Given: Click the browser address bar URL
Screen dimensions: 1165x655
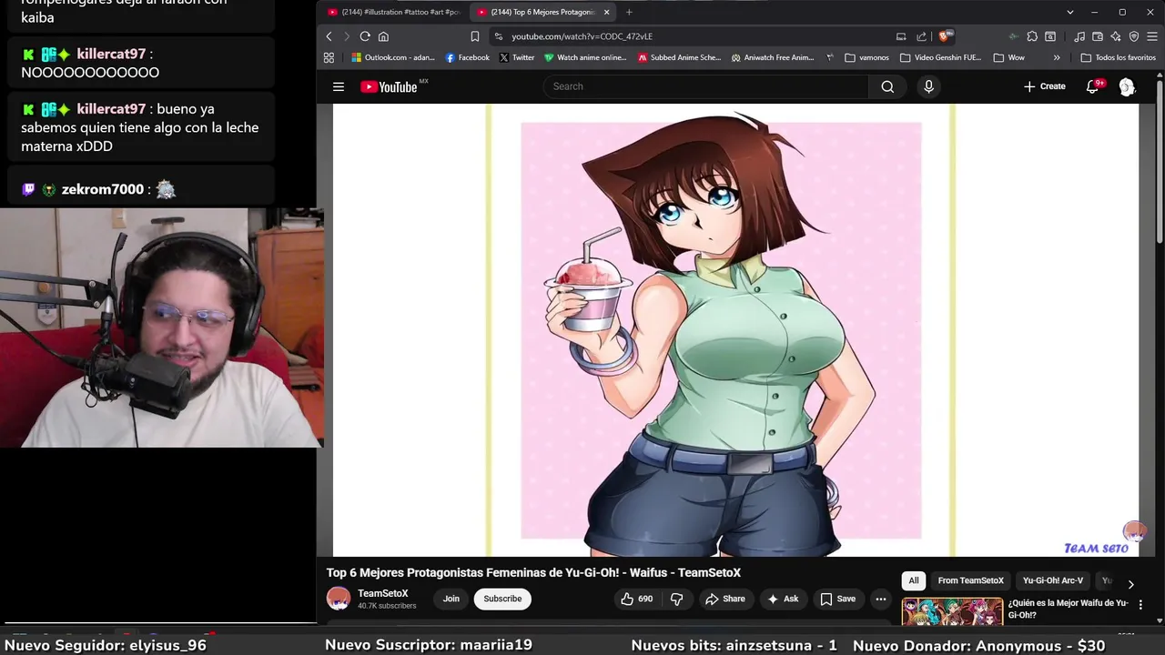Looking at the screenshot, I should click(582, 36).
